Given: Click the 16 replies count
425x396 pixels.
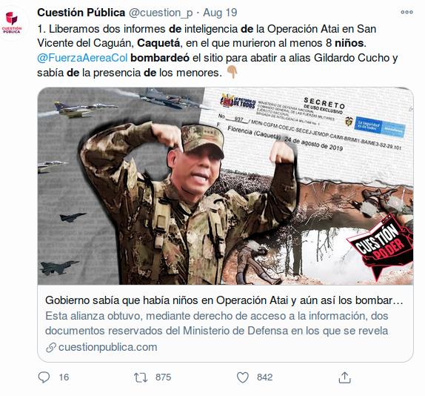Looking at the screenshot, I should click(64, 377).
